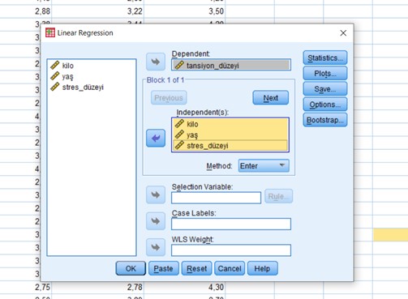This screenshot has width=408, height=299.
Task: Click the Case Labels input field
Action: [x=231, y=224]
